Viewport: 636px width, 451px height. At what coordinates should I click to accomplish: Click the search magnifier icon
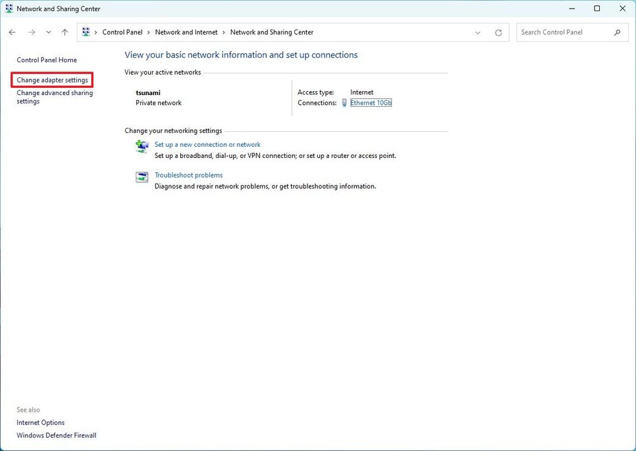tap(617, 31)
